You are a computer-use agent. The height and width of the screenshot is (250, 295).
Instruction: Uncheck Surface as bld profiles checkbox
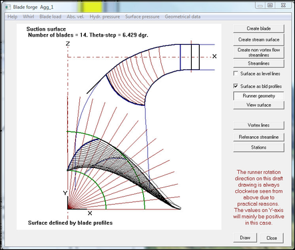[236, 86]
